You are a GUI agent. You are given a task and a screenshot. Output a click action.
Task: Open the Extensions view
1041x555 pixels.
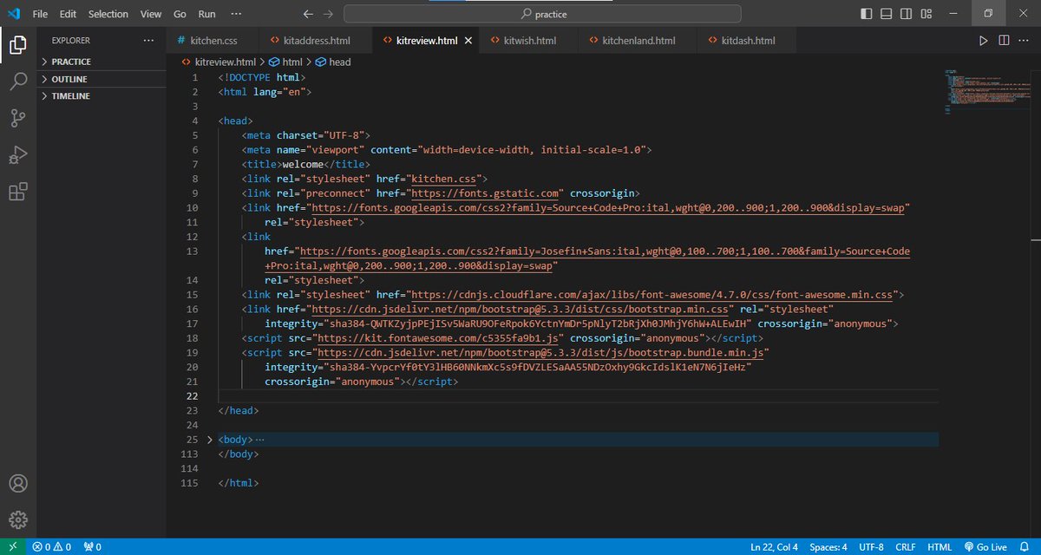point(18,193)
